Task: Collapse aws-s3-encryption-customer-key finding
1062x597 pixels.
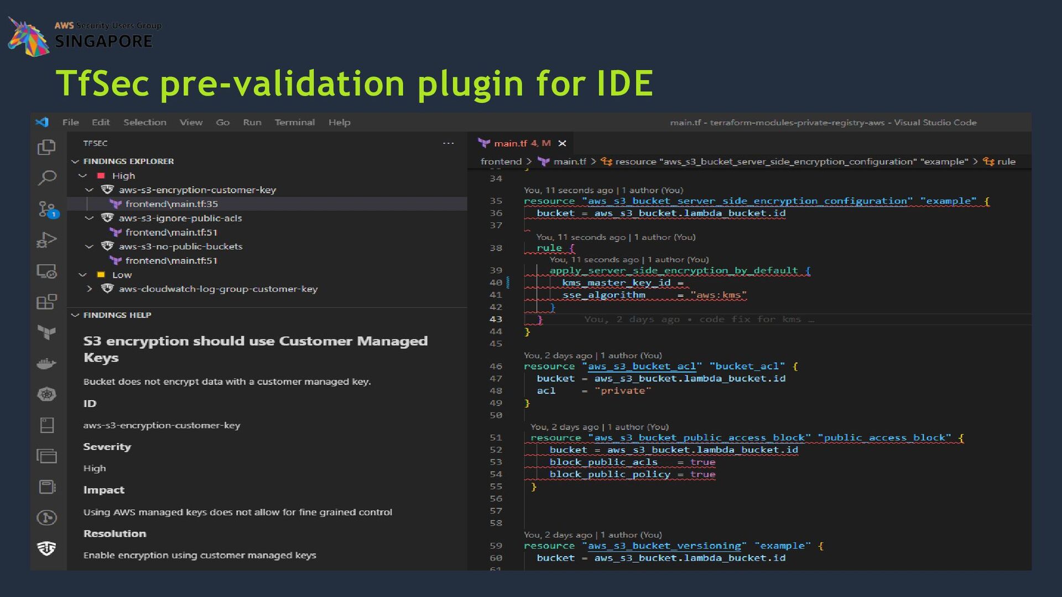Action: pyautogui.click(x=90, y=190)
